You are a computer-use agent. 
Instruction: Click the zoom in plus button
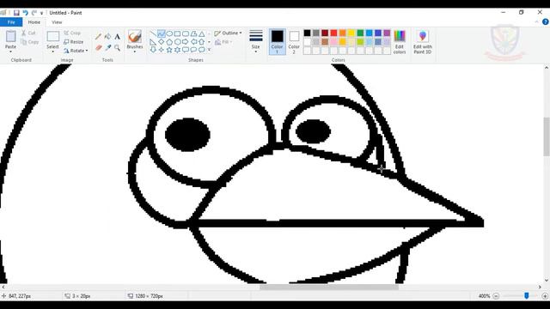pyautogui.click(x=545, y=296)
